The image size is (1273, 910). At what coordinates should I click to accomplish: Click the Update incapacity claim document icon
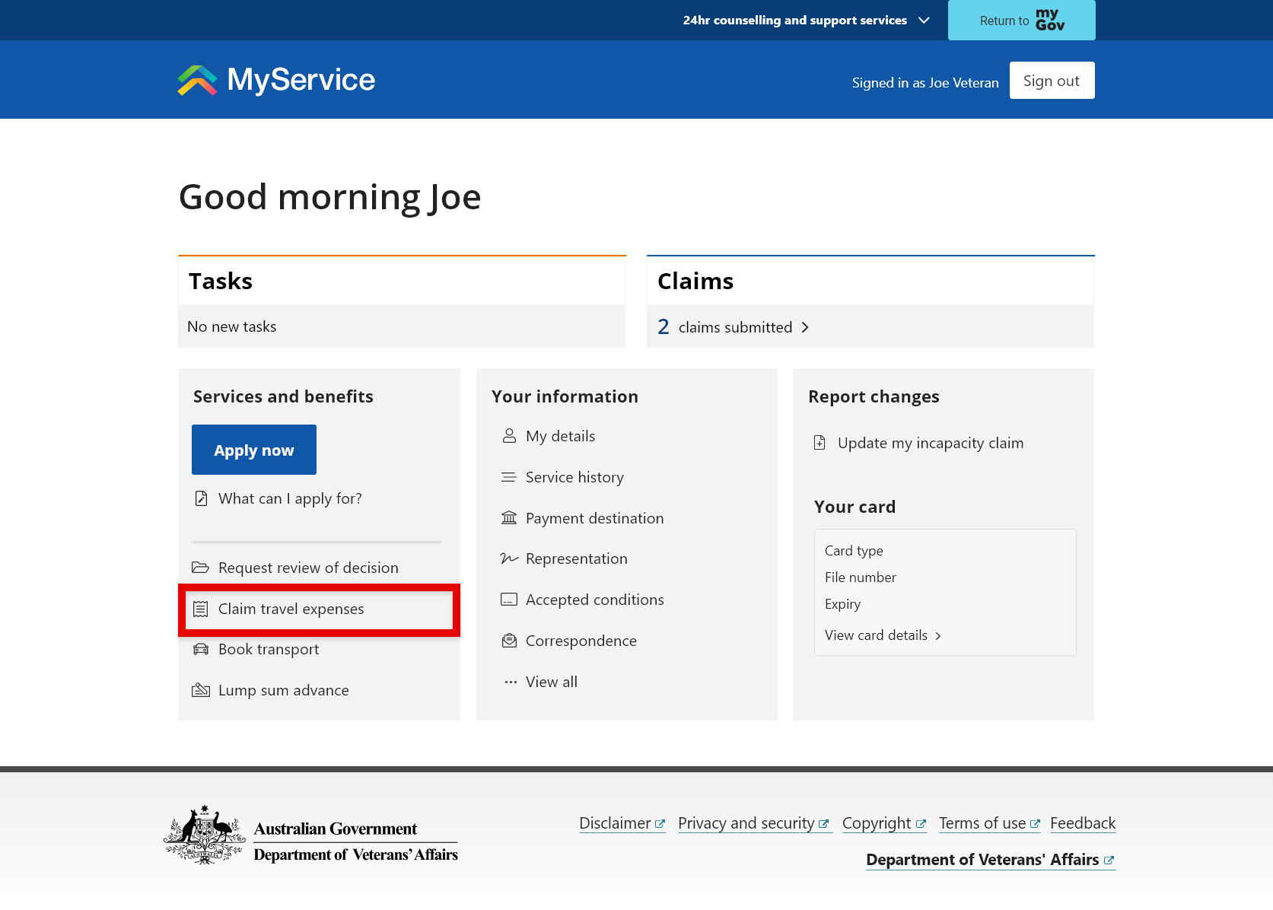(819, 442)
